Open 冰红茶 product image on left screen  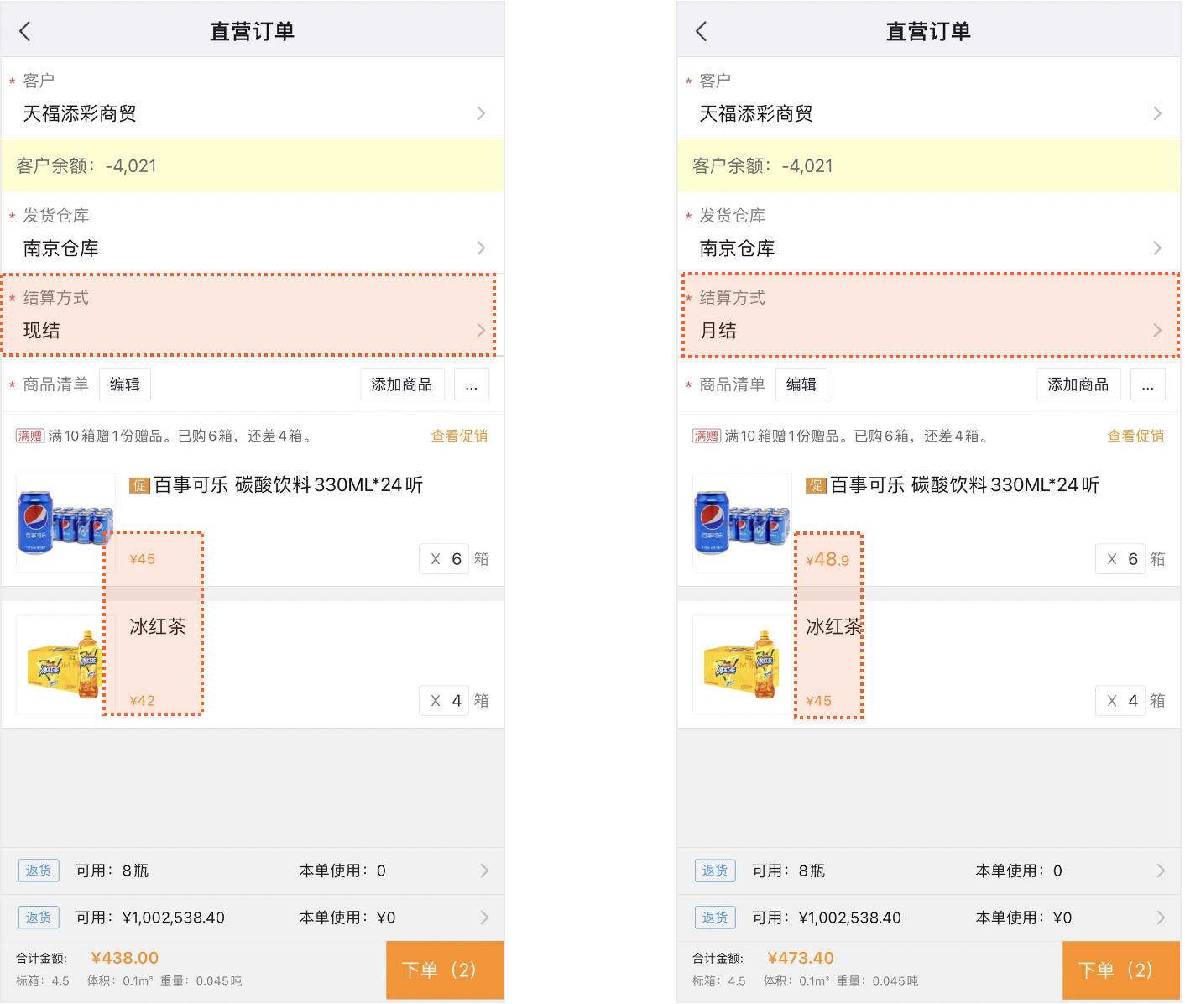[65, 665]
